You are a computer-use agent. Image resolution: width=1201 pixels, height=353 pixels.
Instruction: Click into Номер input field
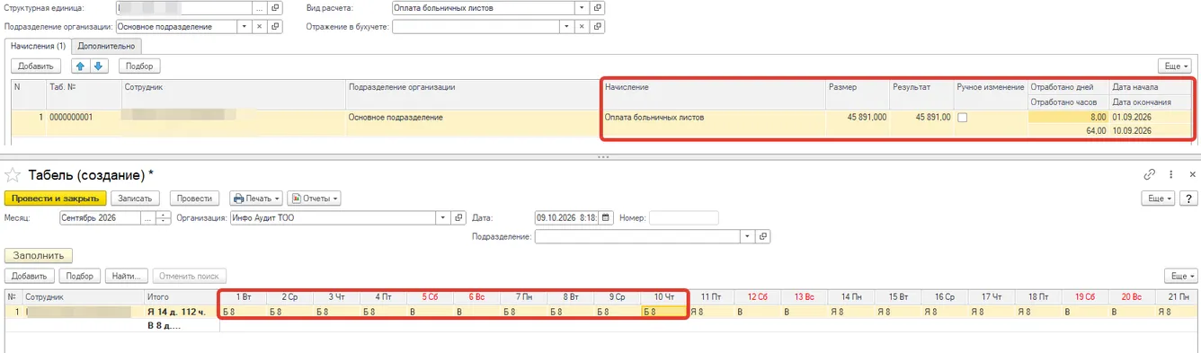(x=684, y=217)
